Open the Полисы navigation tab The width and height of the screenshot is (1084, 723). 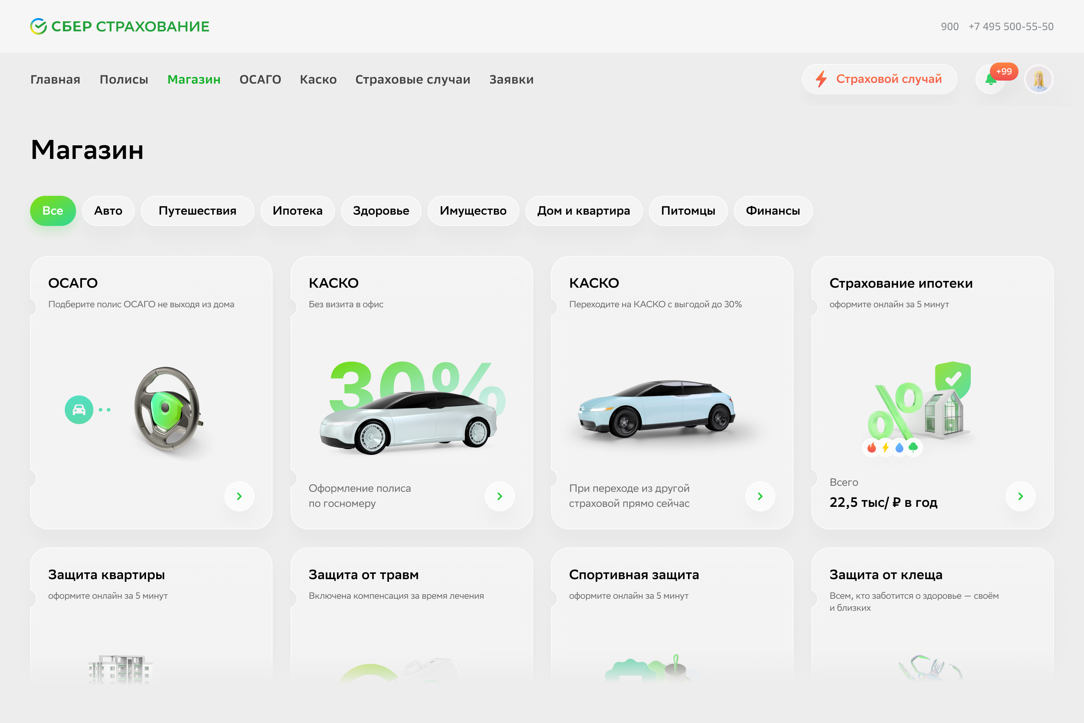click(x=123, y=79)
